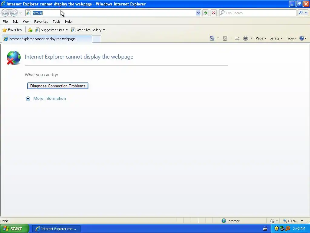Click the red Stop loading button
Viewport: 310px width, 233px height.
[x=213, y=13]
